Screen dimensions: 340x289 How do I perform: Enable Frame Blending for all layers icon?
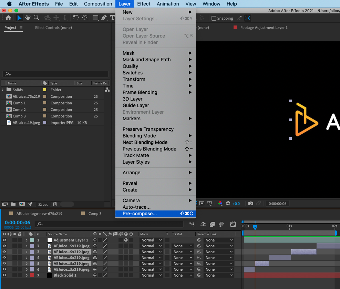click(212, 224)
